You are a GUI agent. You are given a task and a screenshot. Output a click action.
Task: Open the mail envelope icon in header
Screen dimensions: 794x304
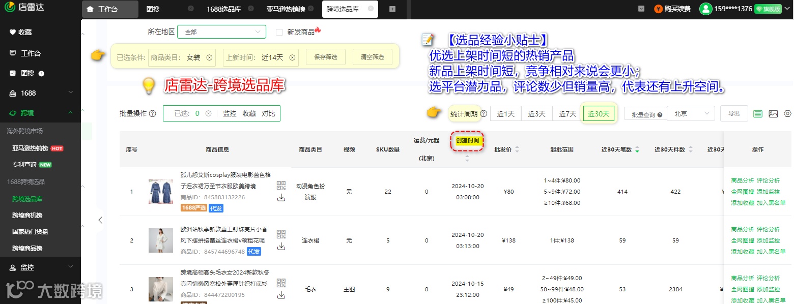coord(641,9)
